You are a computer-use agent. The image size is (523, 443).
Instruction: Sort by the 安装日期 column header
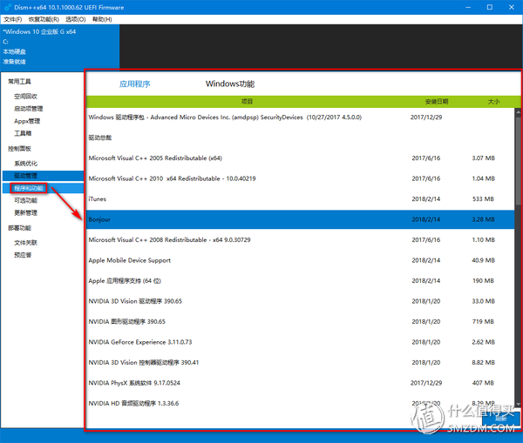pos(437,102)
